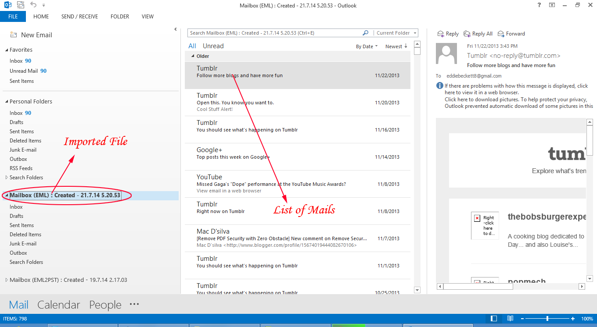
Task: Expand the Mailbox (EML2PST) Created 19.7.14 node
Action: 7,280
